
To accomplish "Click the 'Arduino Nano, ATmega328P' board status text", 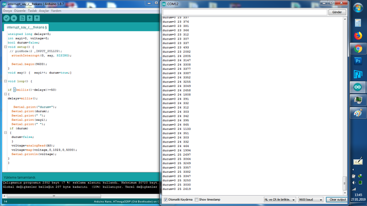I will click(126, 201).
